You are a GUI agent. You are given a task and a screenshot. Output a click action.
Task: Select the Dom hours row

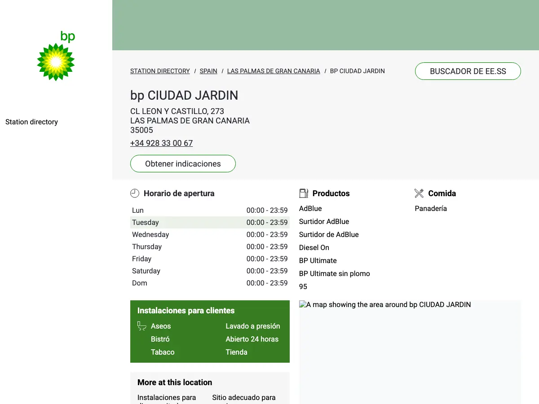210,283
